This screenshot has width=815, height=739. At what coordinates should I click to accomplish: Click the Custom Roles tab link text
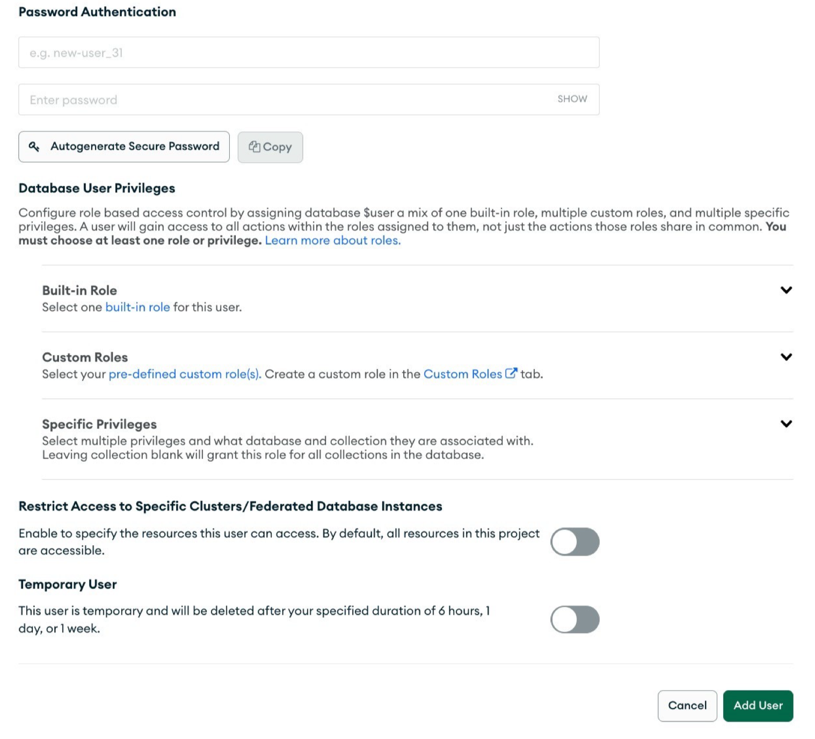click(462, 374)
